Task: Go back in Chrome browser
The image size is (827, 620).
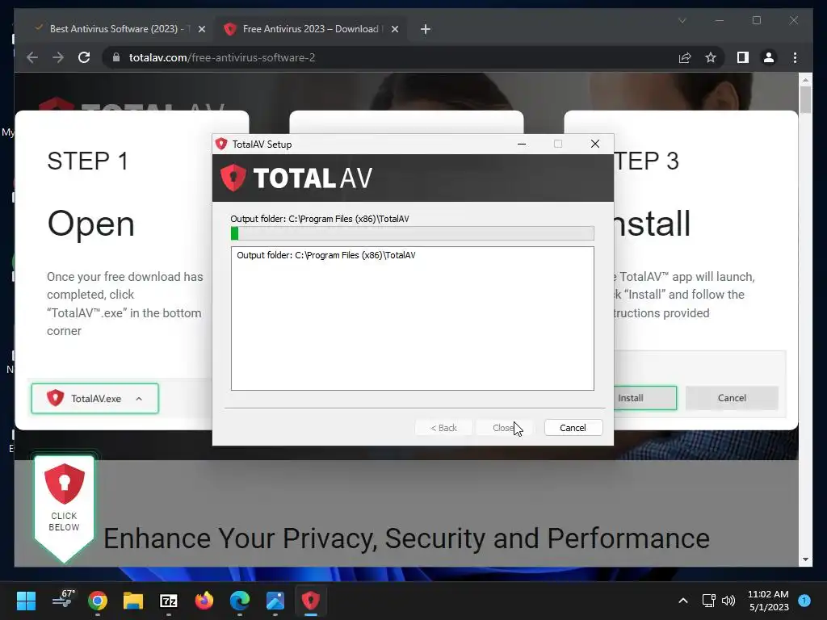Action: tap(32, 57)
